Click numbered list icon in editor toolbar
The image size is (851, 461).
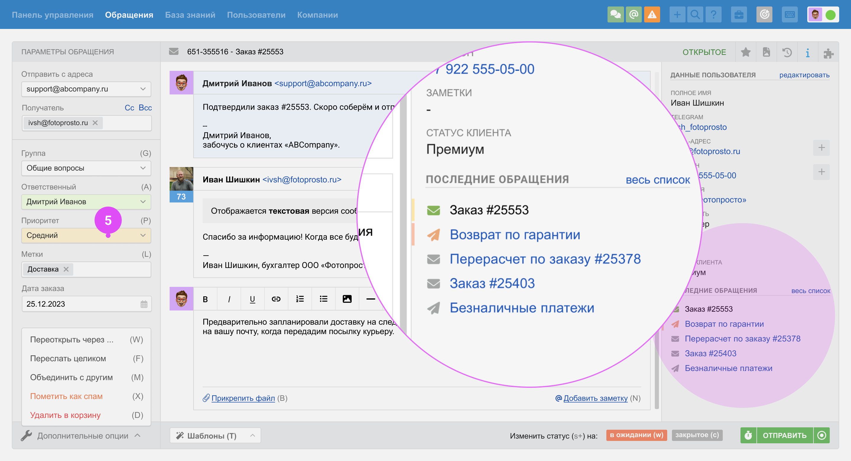300,299
